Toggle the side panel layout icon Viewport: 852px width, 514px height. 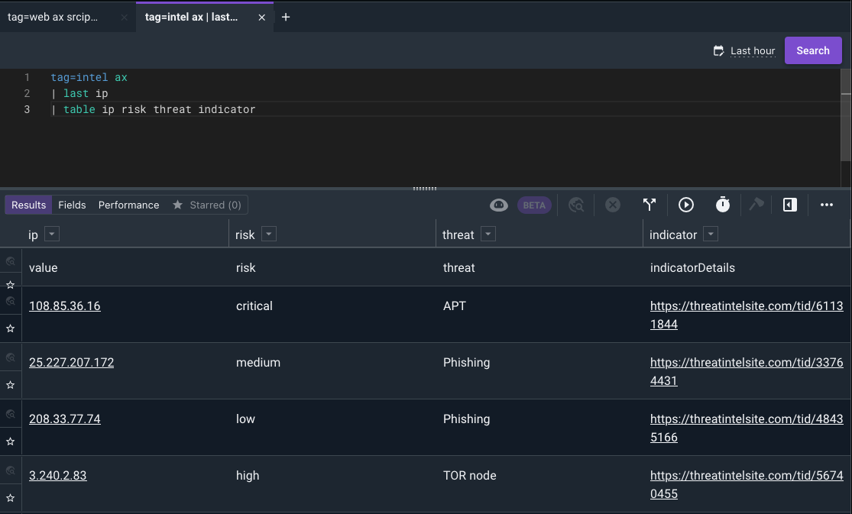click(x=789, y=205)
